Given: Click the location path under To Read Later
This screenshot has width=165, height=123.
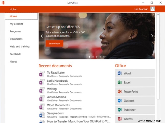Looking at the screenshot, I should coord(64,76).
